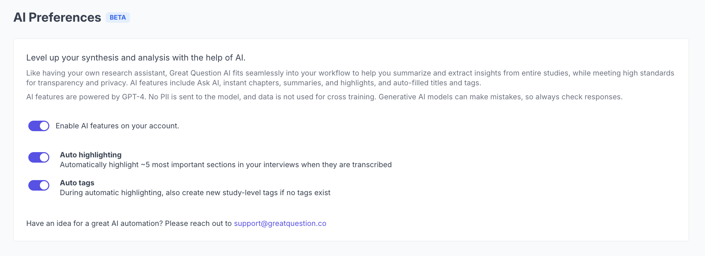Screen dimensions: 705x256
Task: Click the BETA badge next to the title
Action: point(118,17)
